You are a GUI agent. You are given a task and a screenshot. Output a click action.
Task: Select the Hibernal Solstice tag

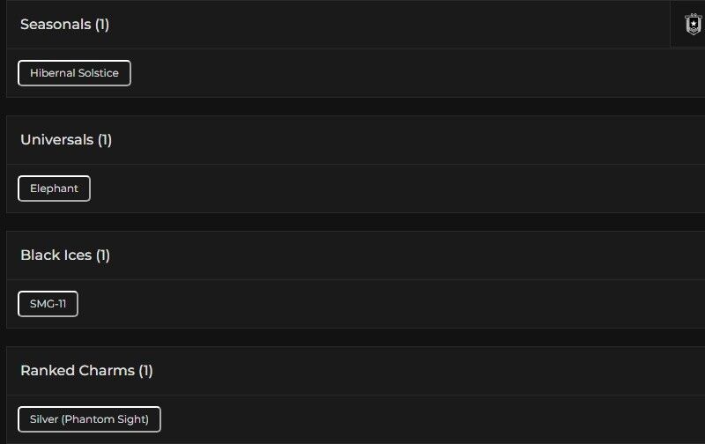74,73
